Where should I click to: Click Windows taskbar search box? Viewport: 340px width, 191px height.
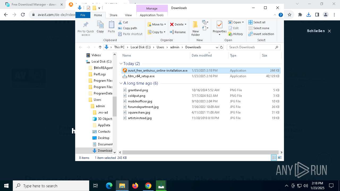(x=51, y=186)
